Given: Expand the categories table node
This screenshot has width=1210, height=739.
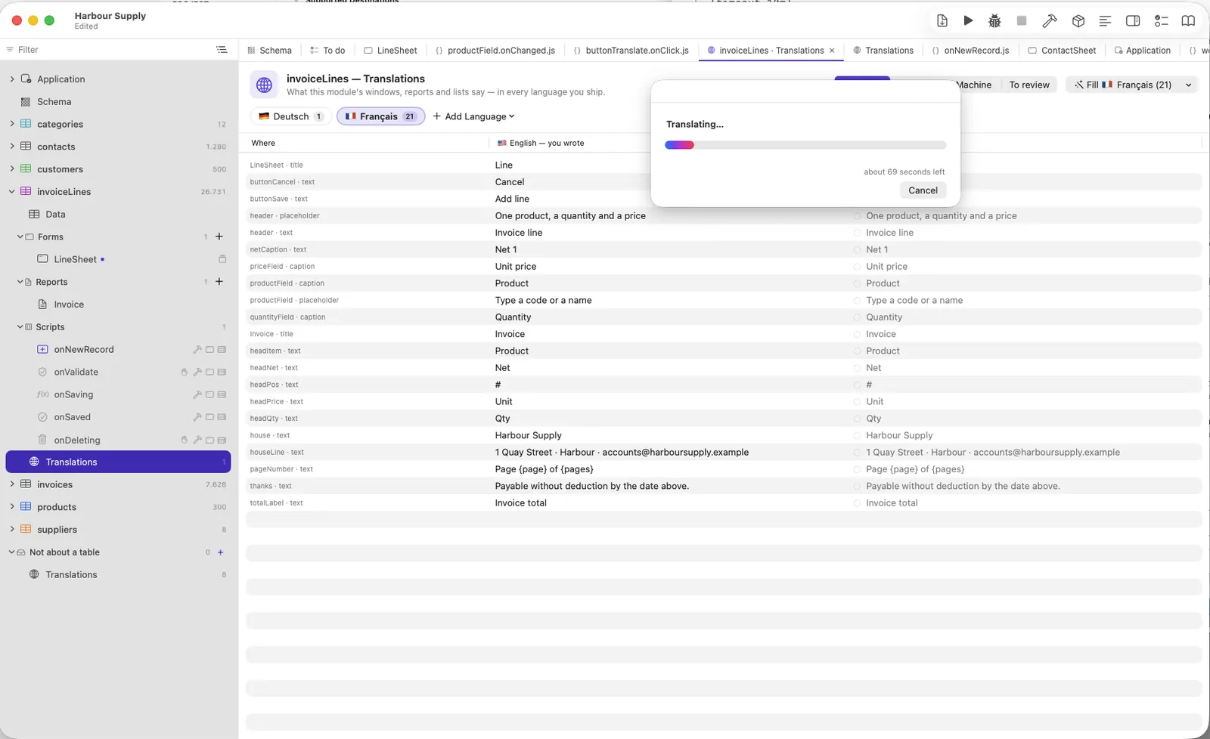Looking at the screenshot, I should coord(12,124).
